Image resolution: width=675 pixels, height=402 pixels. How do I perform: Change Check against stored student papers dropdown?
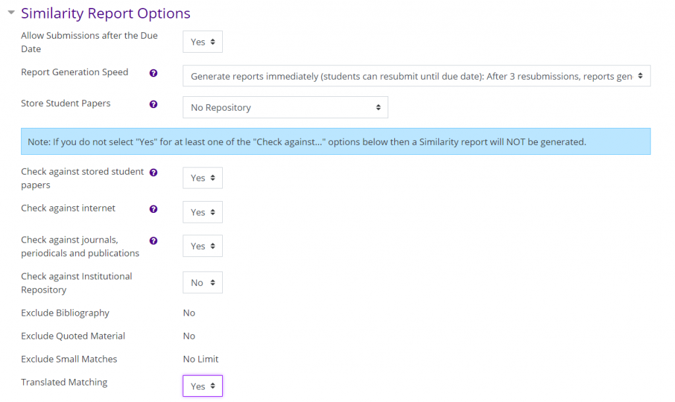click(x=202, y=178)
